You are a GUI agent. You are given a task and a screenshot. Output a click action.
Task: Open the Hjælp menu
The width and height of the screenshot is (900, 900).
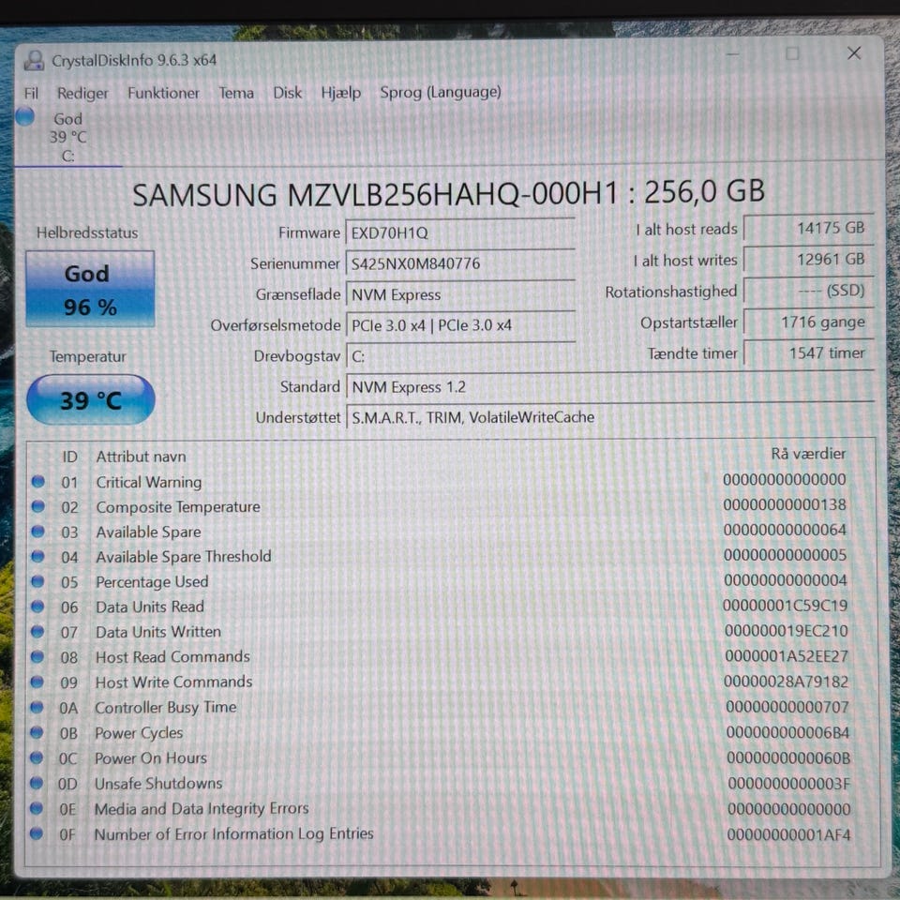pyautogui.click(x=341, y=93)
